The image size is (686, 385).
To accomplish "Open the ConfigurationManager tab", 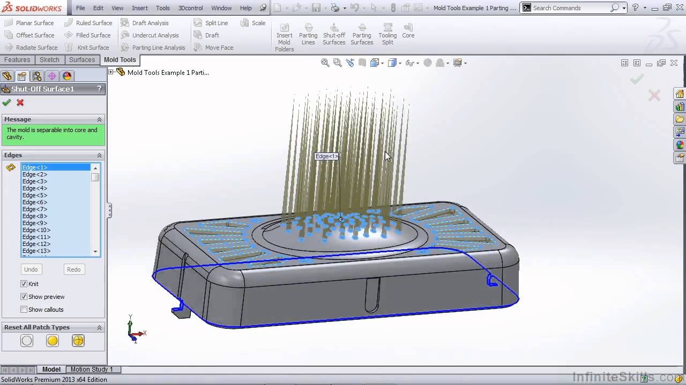I will [37, 76].
